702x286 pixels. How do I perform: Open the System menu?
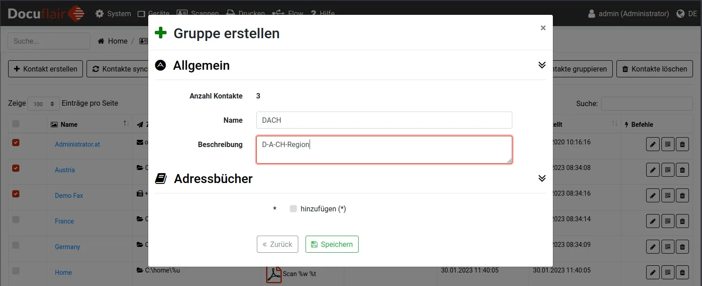click(113, 14)
